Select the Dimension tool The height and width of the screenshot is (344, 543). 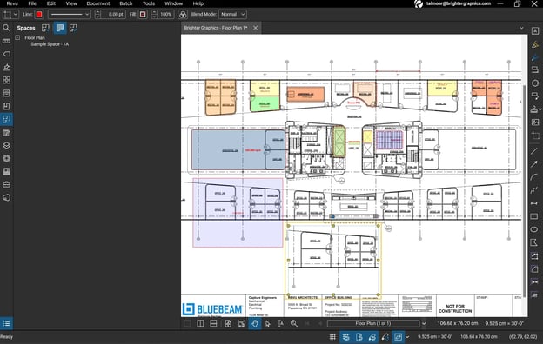click(534, 203)
